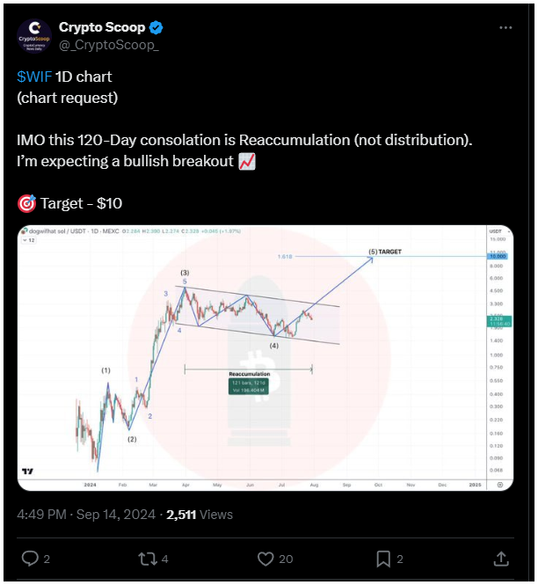Open the three-dot more options menu
The image size is (538, 585).
505,27
